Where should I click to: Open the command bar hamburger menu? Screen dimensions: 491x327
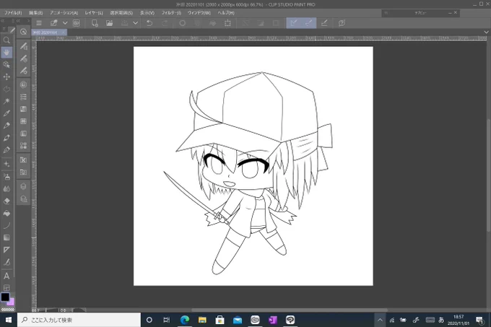point(39,23)
